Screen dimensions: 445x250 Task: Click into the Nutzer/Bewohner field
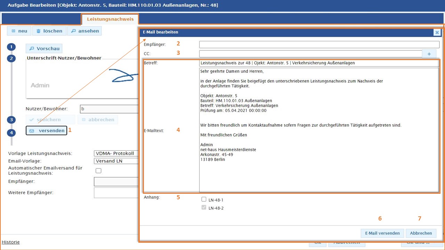(x=109, y=109)
